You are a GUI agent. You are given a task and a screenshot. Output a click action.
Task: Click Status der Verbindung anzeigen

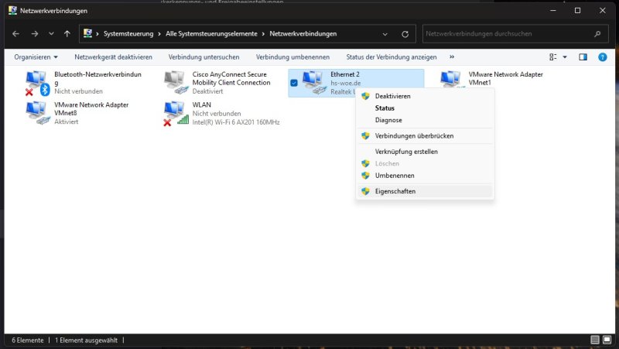pos(392,56)
